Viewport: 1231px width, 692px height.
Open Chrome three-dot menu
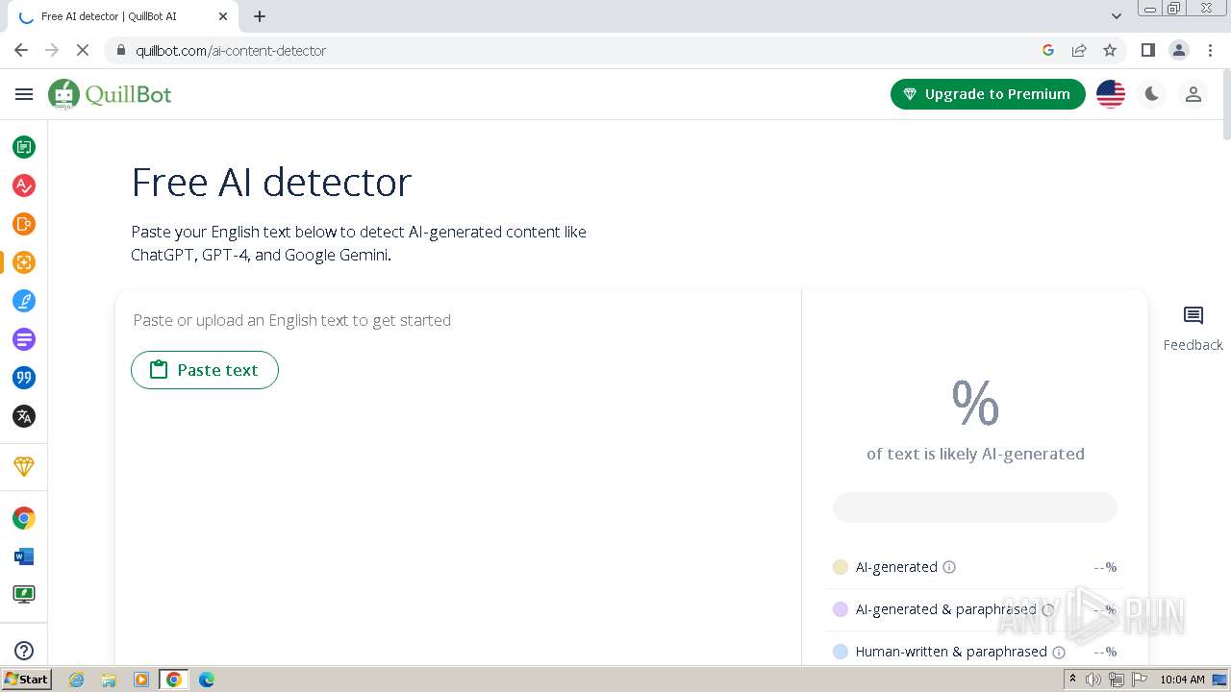coord(1210,50)
